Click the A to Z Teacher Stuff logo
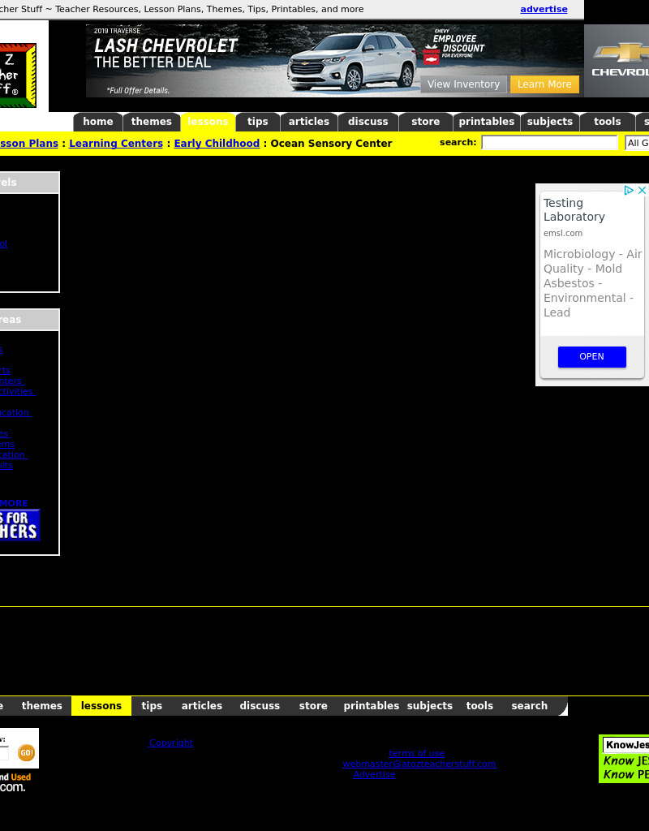The image size is (649, 831). click(18, 75)
